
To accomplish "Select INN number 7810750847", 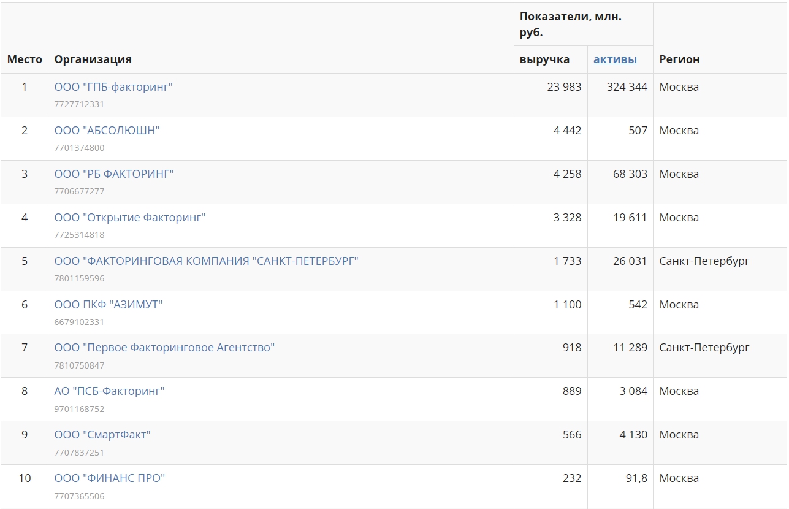I will (79, 365).
